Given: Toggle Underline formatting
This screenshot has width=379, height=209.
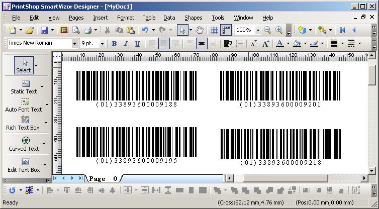Looking at the screenshot, I should pos(137,44).
